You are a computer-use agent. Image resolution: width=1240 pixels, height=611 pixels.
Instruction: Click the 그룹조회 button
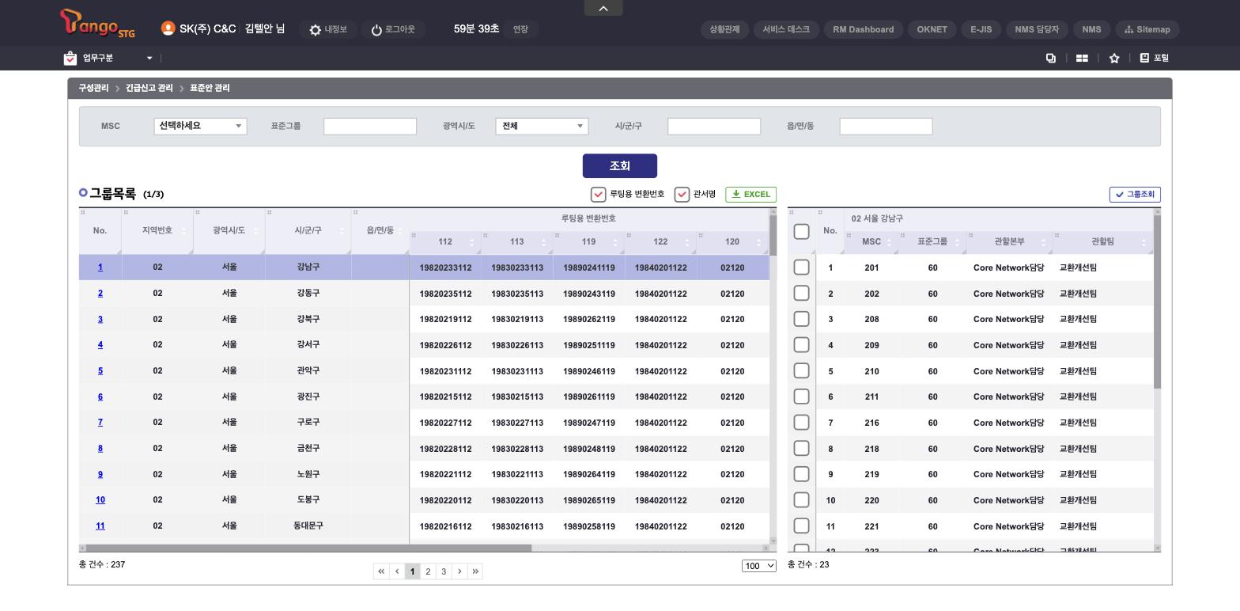tap(1135, 195)
